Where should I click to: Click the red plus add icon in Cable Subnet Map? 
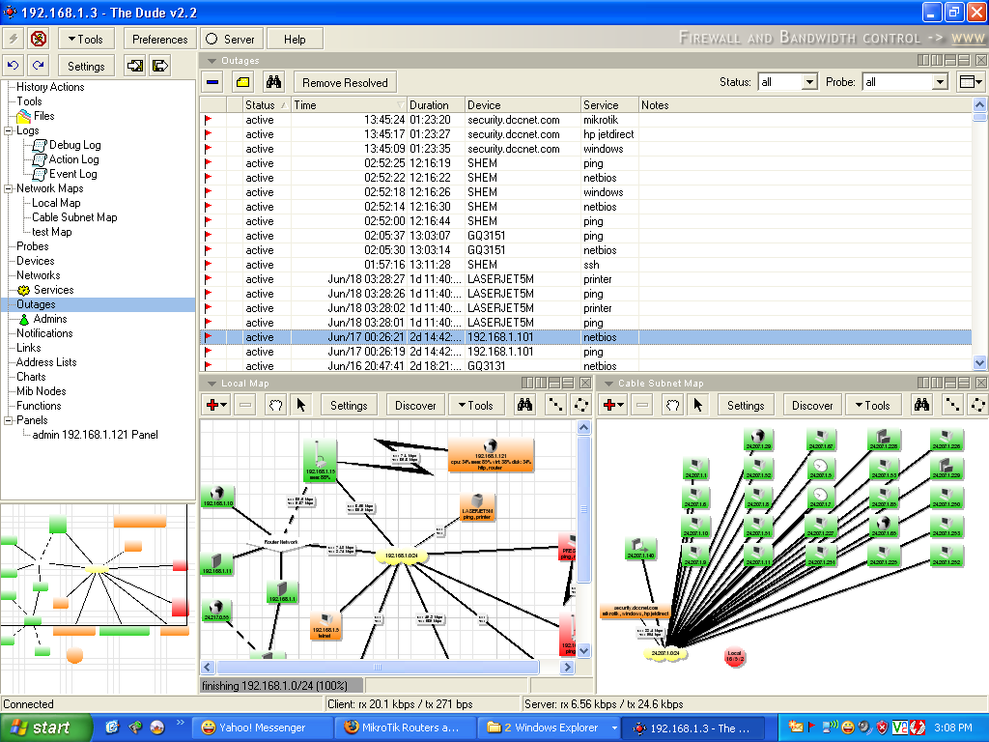(611, 405)
